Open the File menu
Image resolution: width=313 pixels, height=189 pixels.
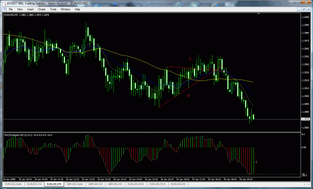point(11,9)
